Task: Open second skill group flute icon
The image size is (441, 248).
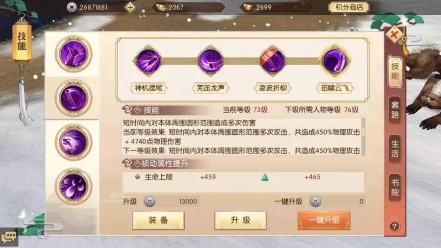Action: click(x=73, y=98)
